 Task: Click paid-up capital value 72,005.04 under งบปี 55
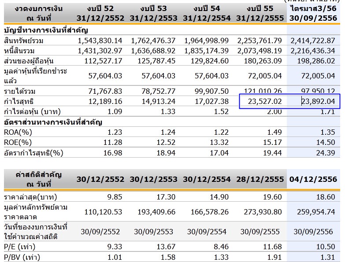click(x=265, y=76)
